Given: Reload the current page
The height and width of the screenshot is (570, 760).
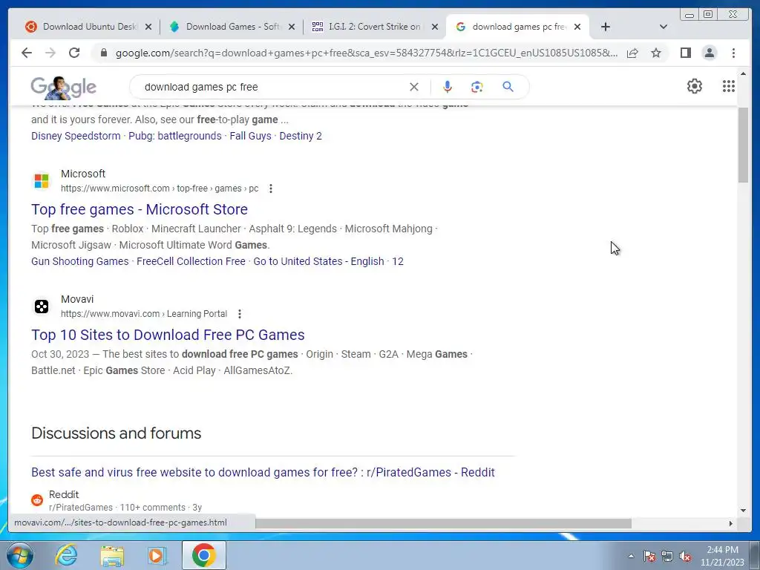Looking at the screenshot, I should (x=74, y=53).
